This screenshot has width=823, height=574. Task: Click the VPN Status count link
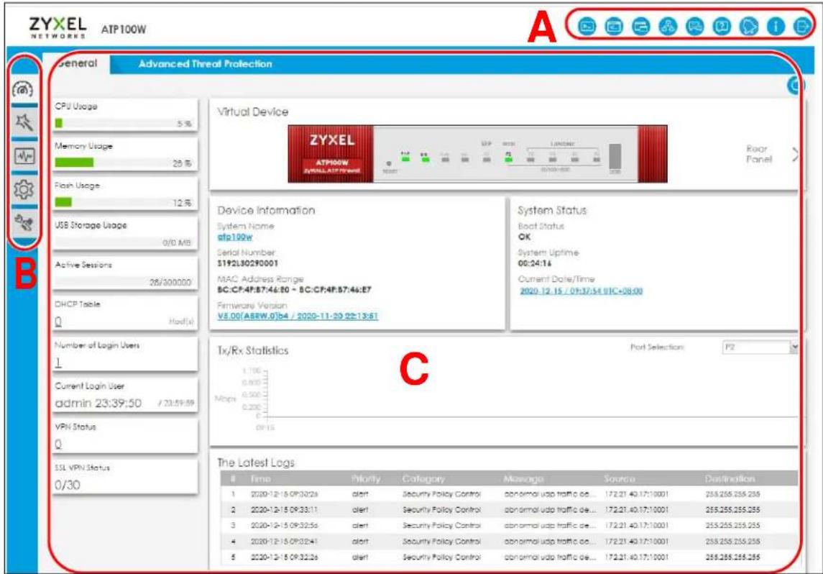pos(58,445)
